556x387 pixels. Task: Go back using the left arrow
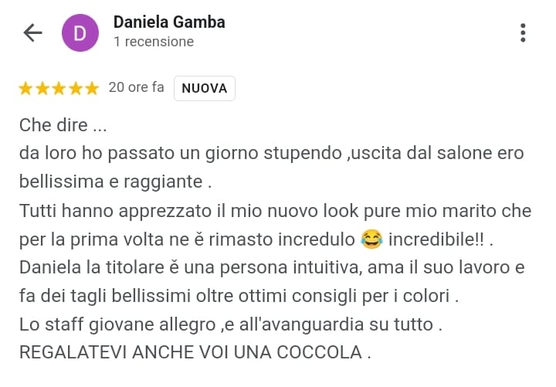click(x=32, y=32)
